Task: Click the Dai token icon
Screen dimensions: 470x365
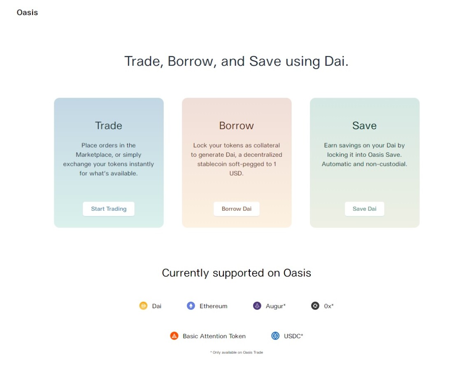Action: coord(143,306)
